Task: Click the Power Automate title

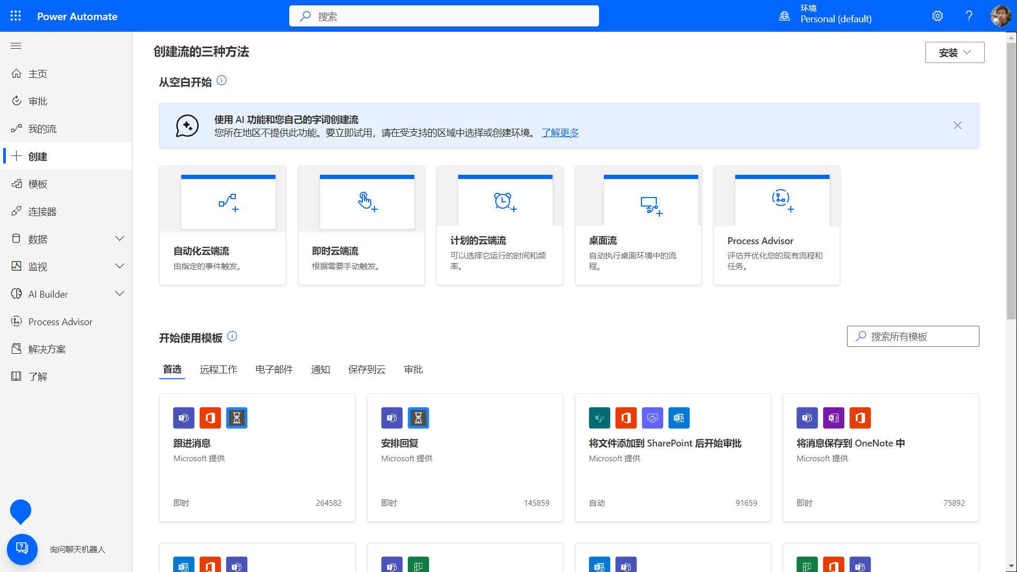Action: pyautogui.click(x=77, y=16)
